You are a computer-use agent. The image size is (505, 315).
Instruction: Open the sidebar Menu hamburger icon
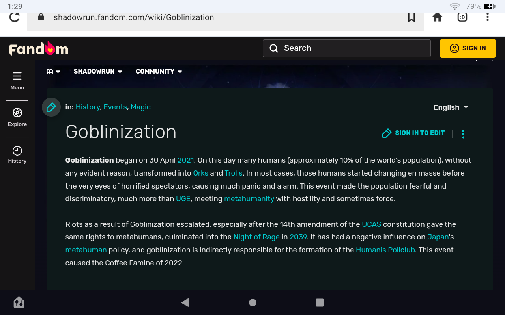(x=17, y=76)
